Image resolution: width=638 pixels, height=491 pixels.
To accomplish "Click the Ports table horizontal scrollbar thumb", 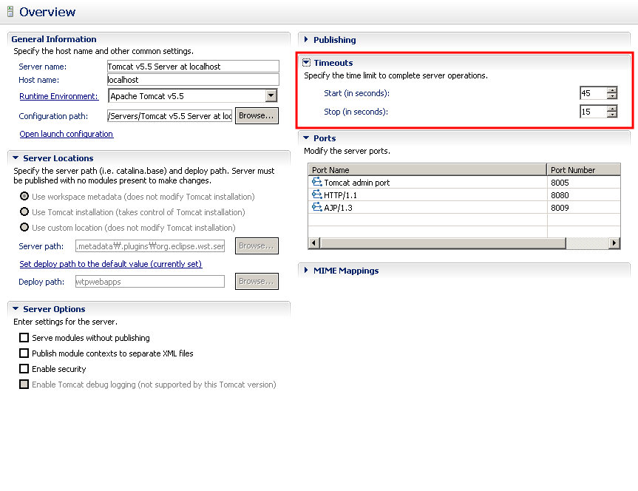I will [x=443, y=243].
